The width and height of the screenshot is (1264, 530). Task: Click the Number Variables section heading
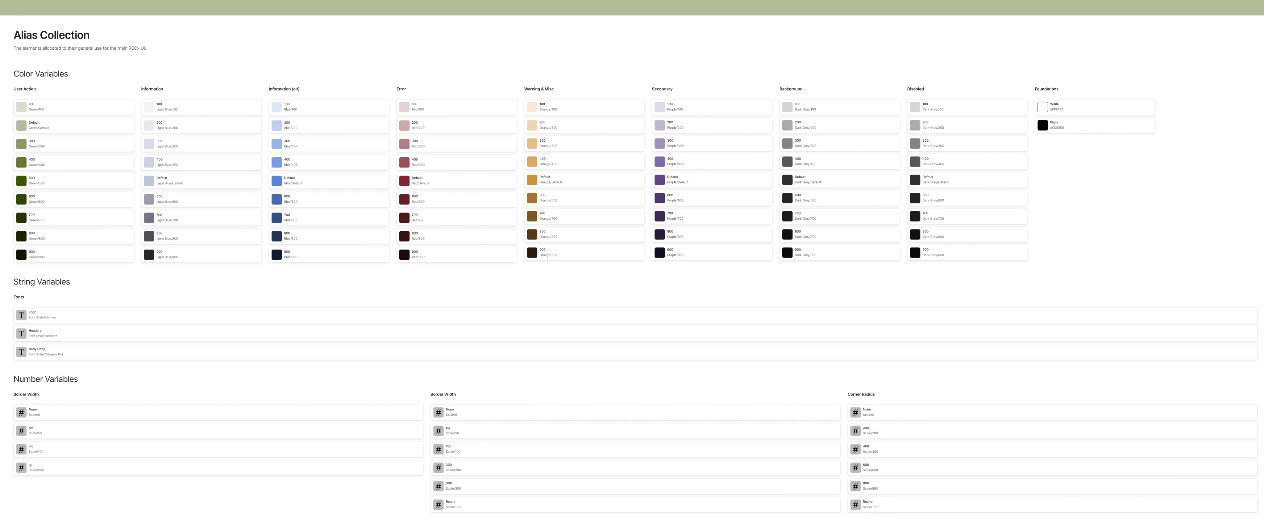pos(46,379)
